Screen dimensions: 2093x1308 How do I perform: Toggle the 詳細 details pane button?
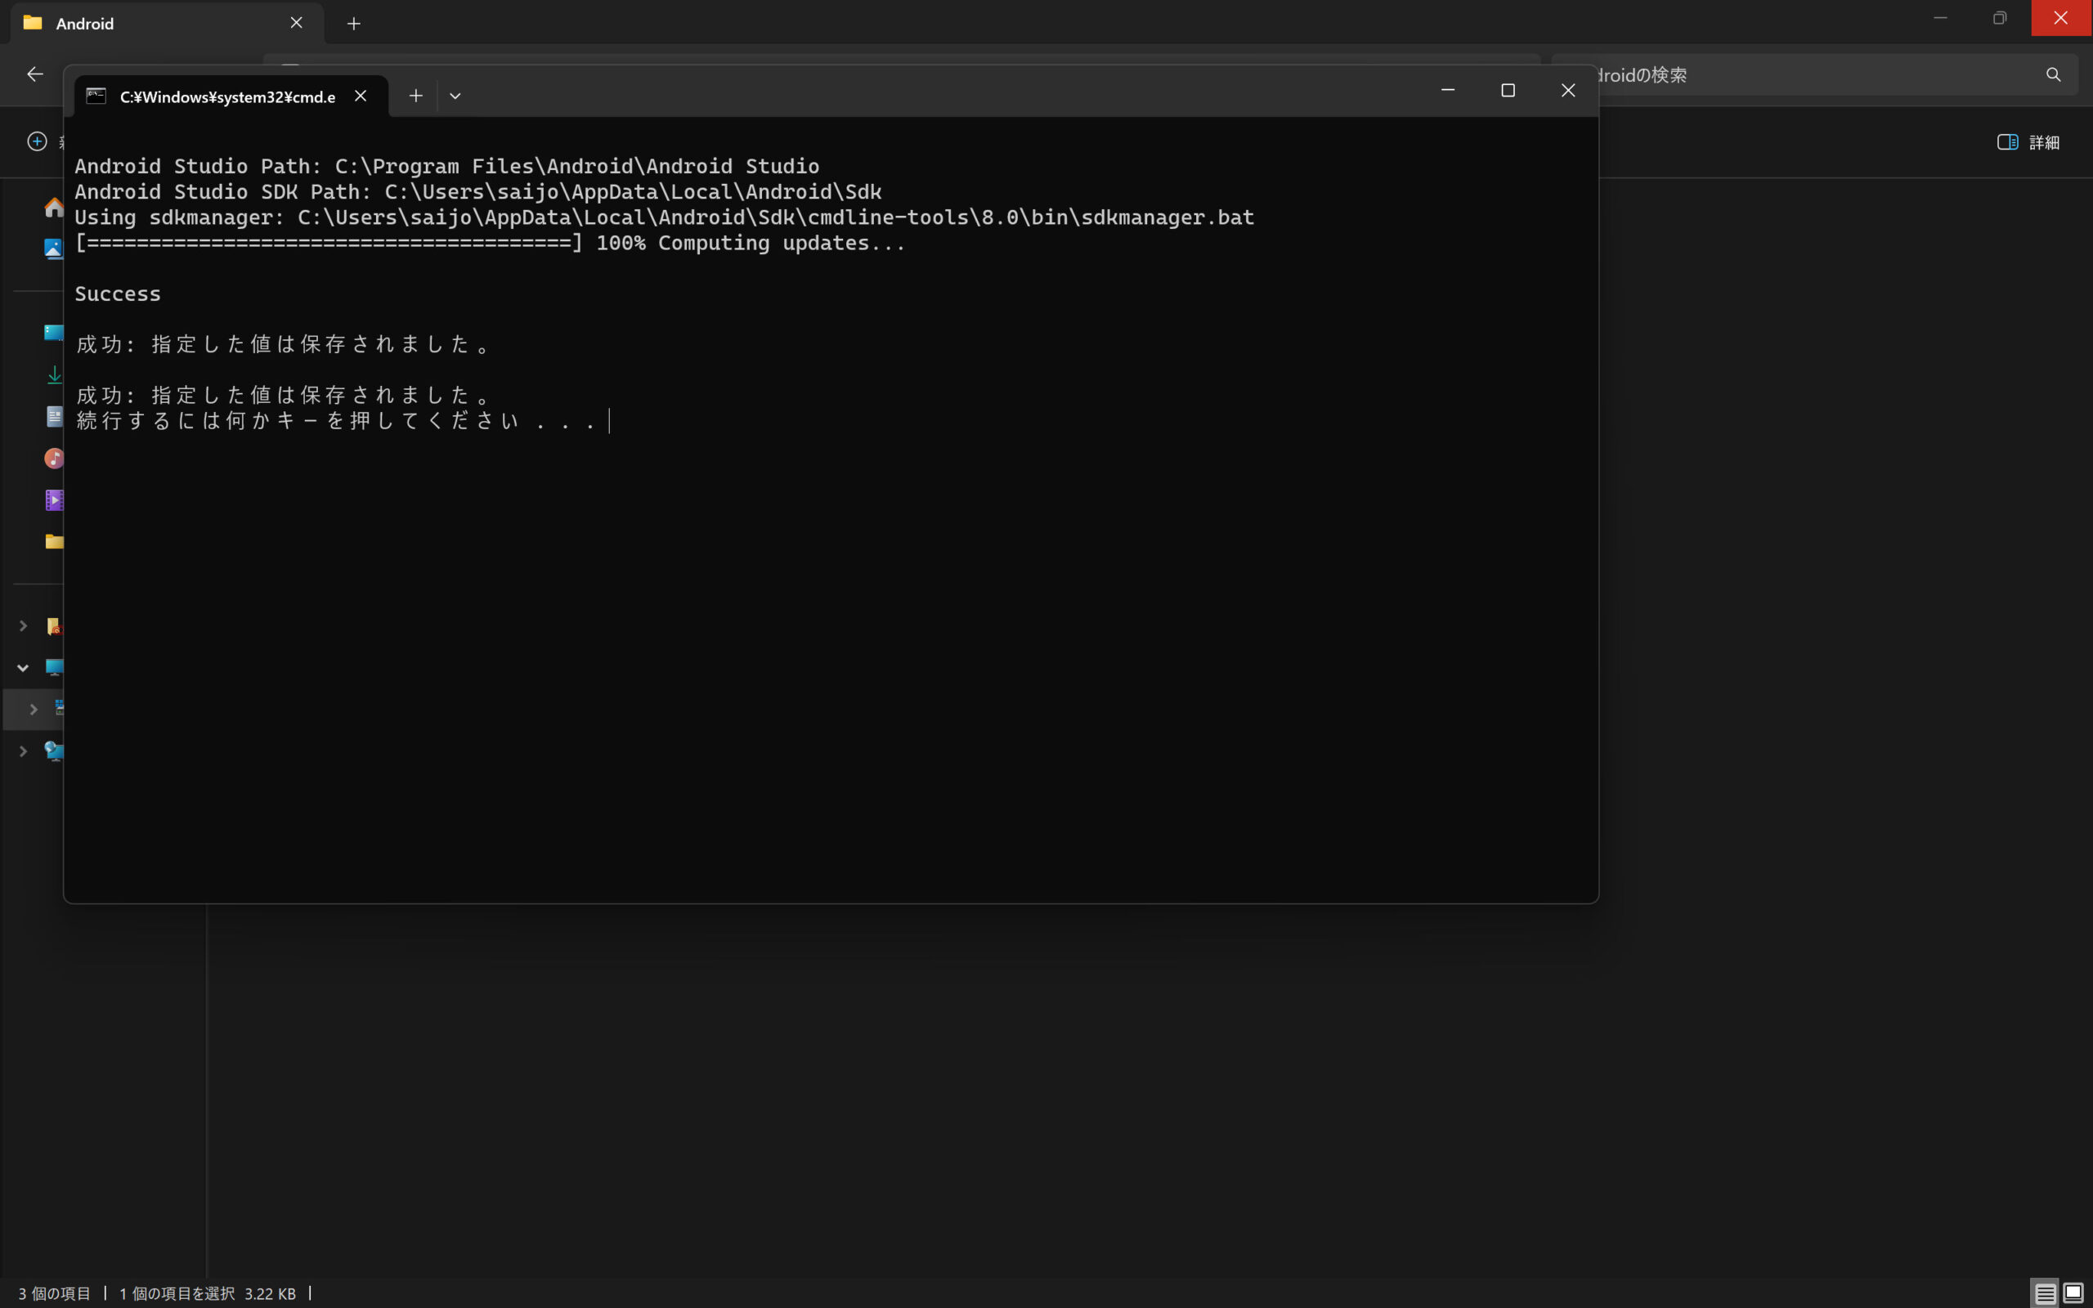(x=2028, y=142)
